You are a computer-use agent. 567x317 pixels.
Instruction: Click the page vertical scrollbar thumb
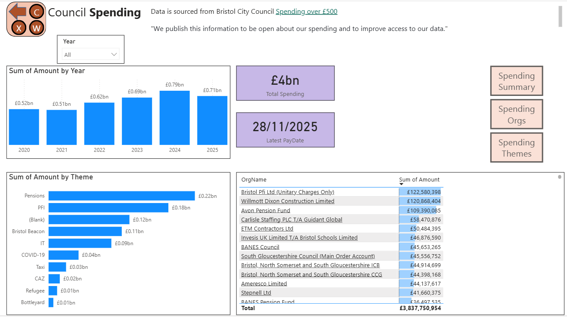pos(560,16)
